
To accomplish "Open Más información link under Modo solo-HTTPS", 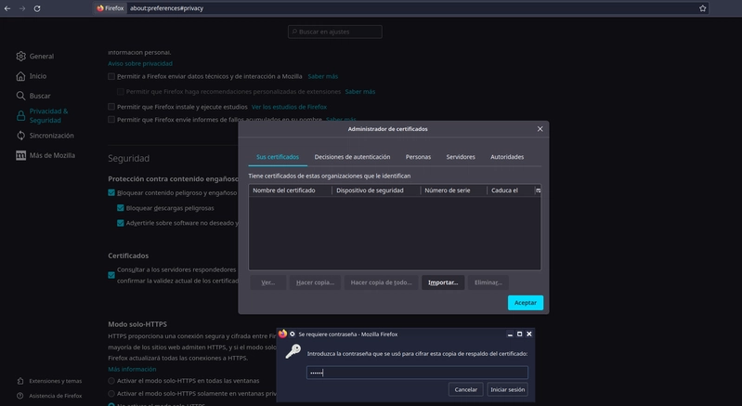I will [x=132, y=369].
